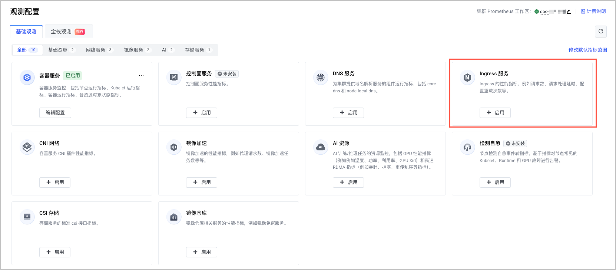Click the Ingress 服务 card title
616x270 pixels.
coord(494,73)
